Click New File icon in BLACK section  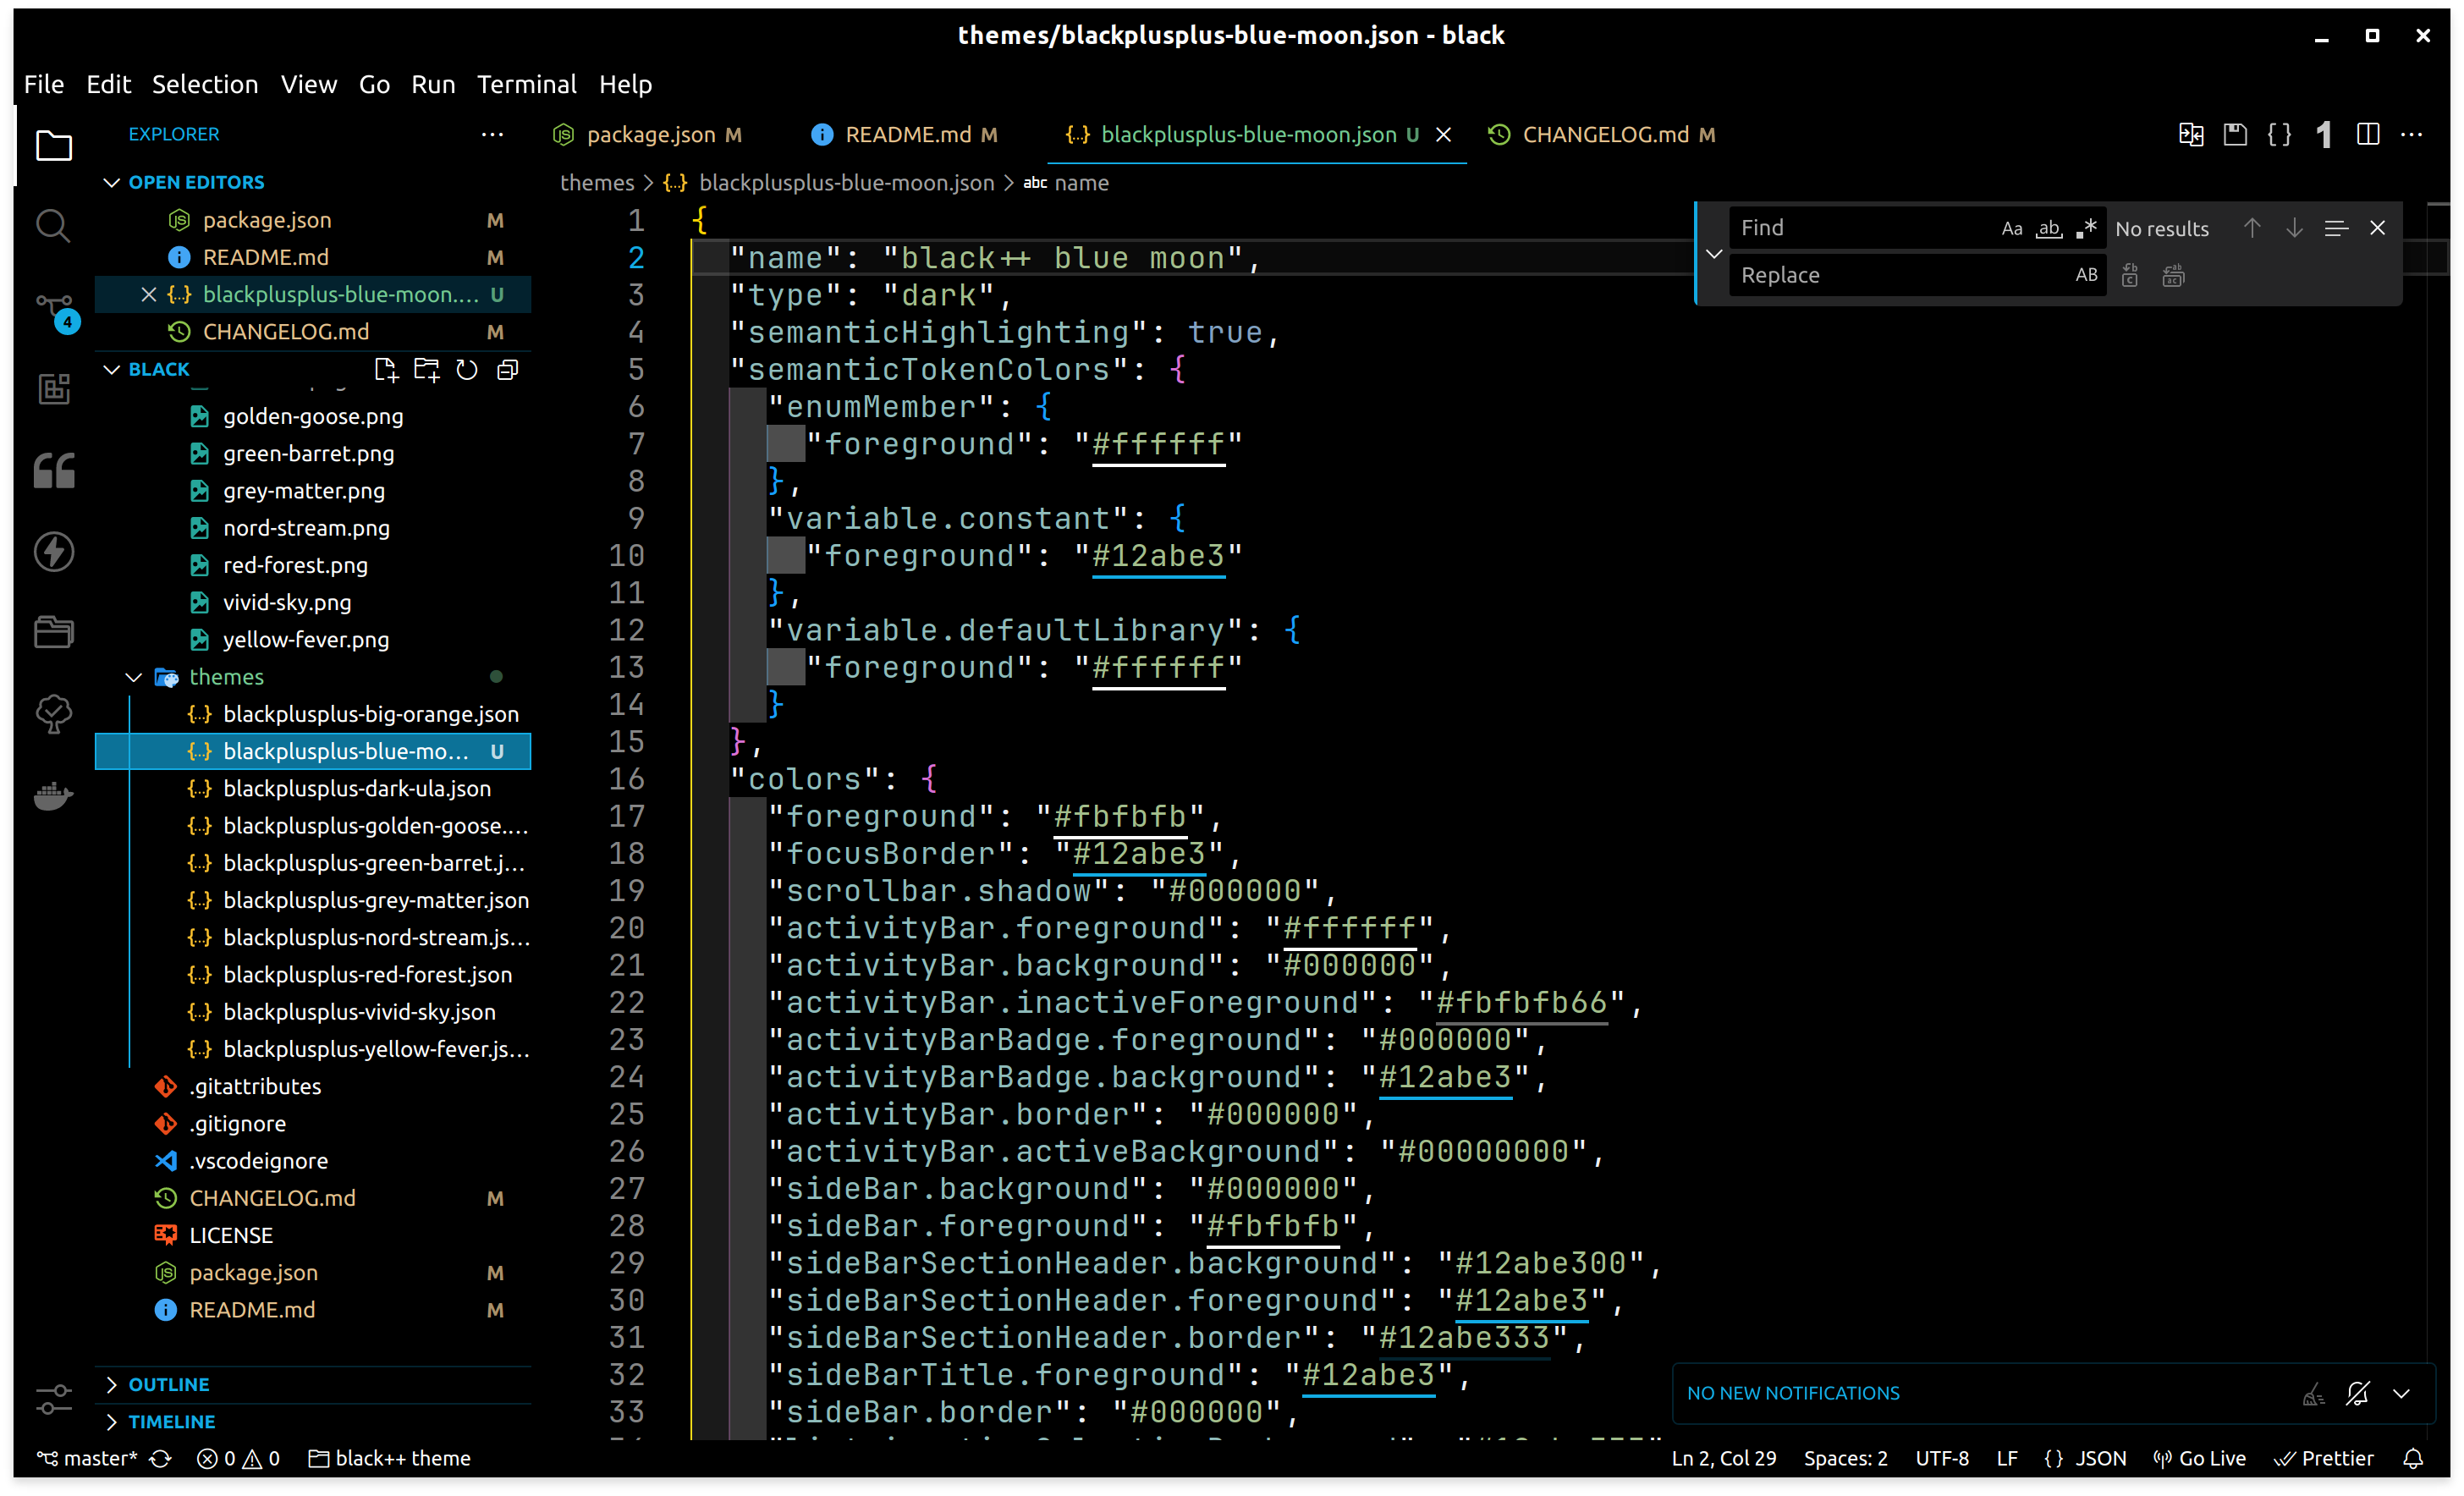(x=386, y=370)
